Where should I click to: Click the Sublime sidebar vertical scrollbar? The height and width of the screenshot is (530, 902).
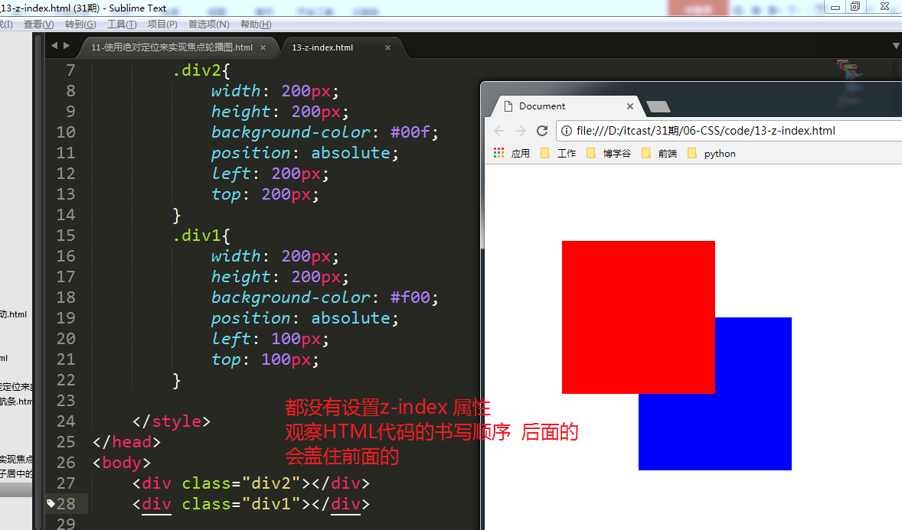pos(38,281)
